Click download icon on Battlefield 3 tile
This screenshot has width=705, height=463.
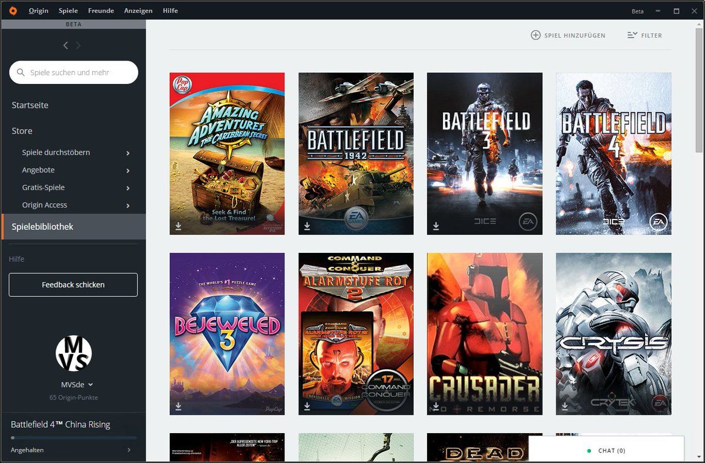pos(435,226)
